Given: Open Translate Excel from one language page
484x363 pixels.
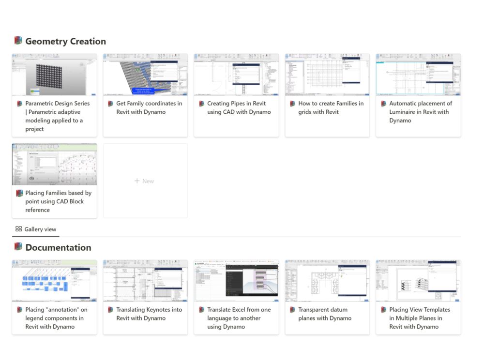Looking at the screenshot, I should (x=239, y=318).
